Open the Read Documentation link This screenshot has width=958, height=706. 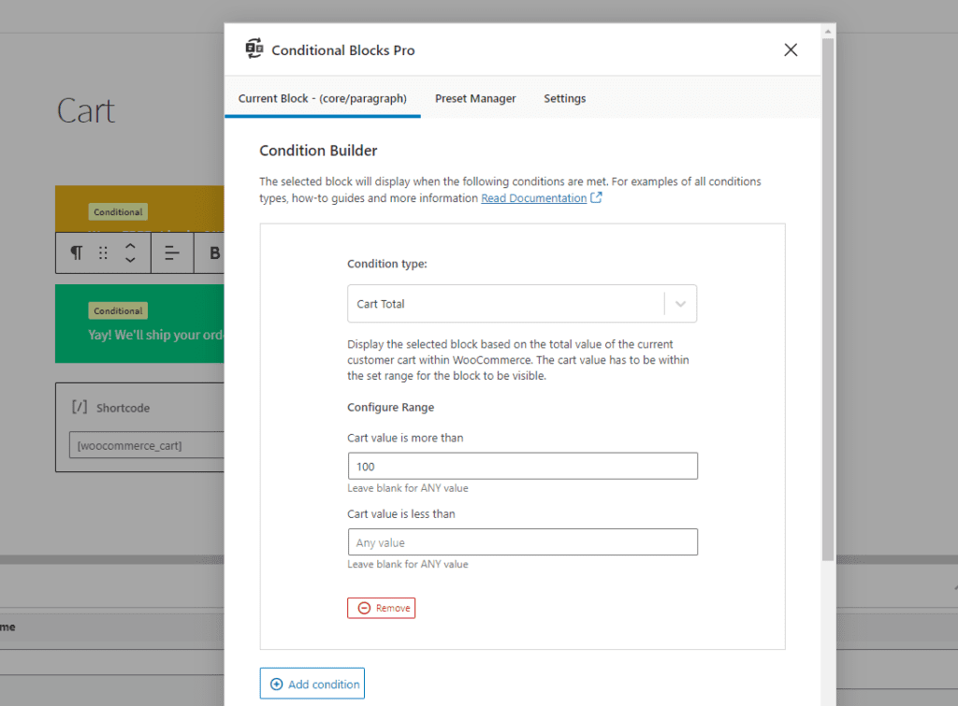(x=534, y=198)
